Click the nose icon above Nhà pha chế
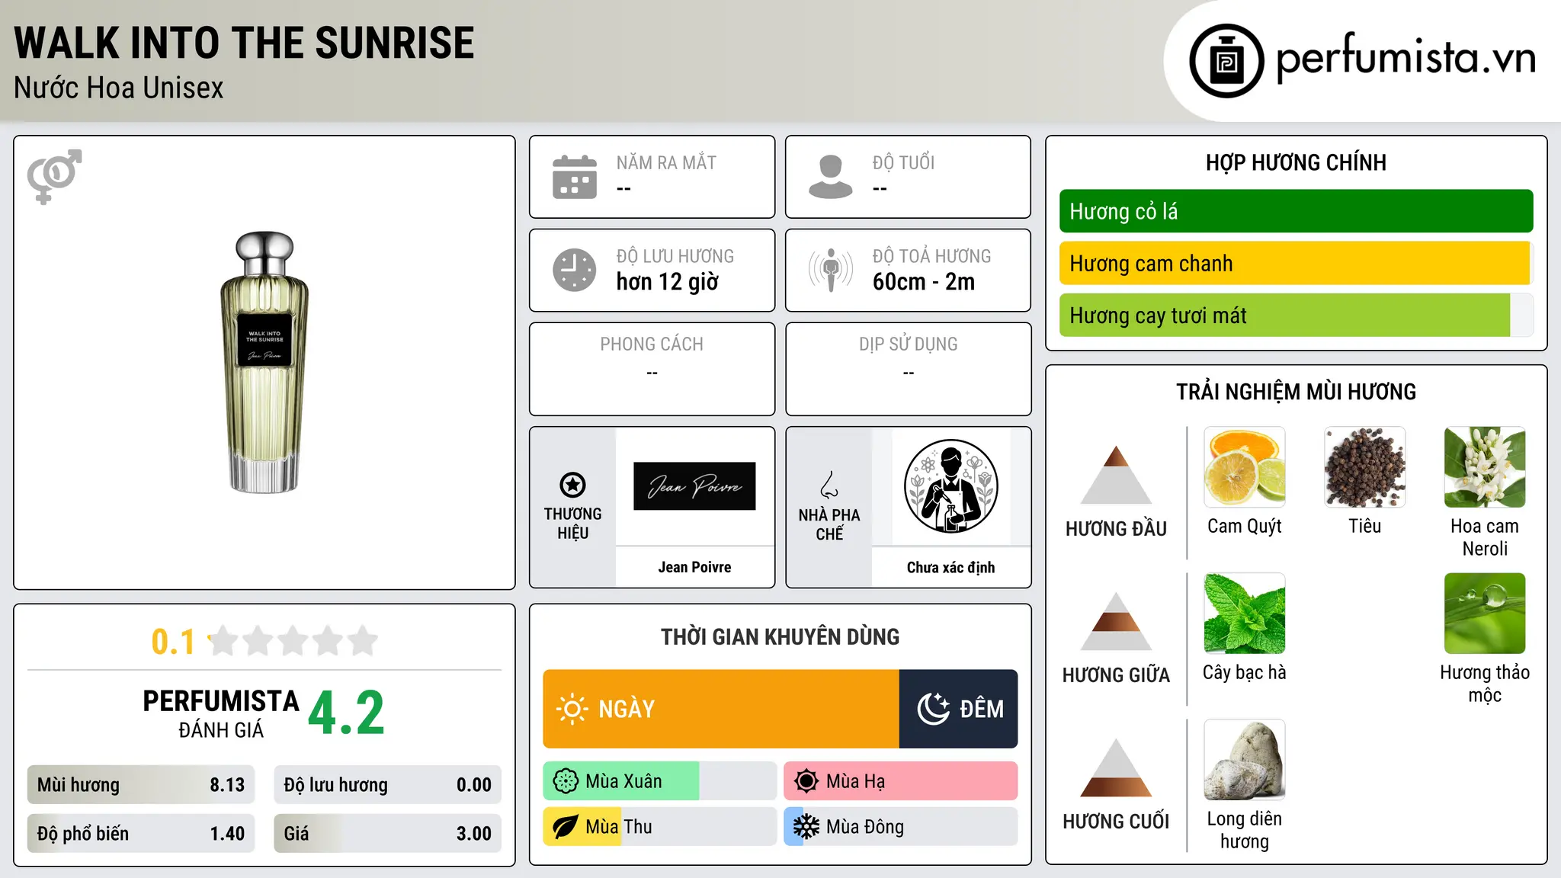Viewport: 1561px width, 878px height. [x=829, y=485]
